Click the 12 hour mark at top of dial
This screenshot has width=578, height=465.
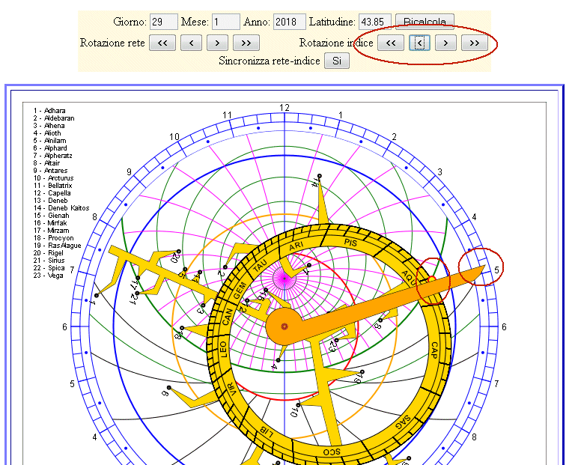click(x=284, y=108)
